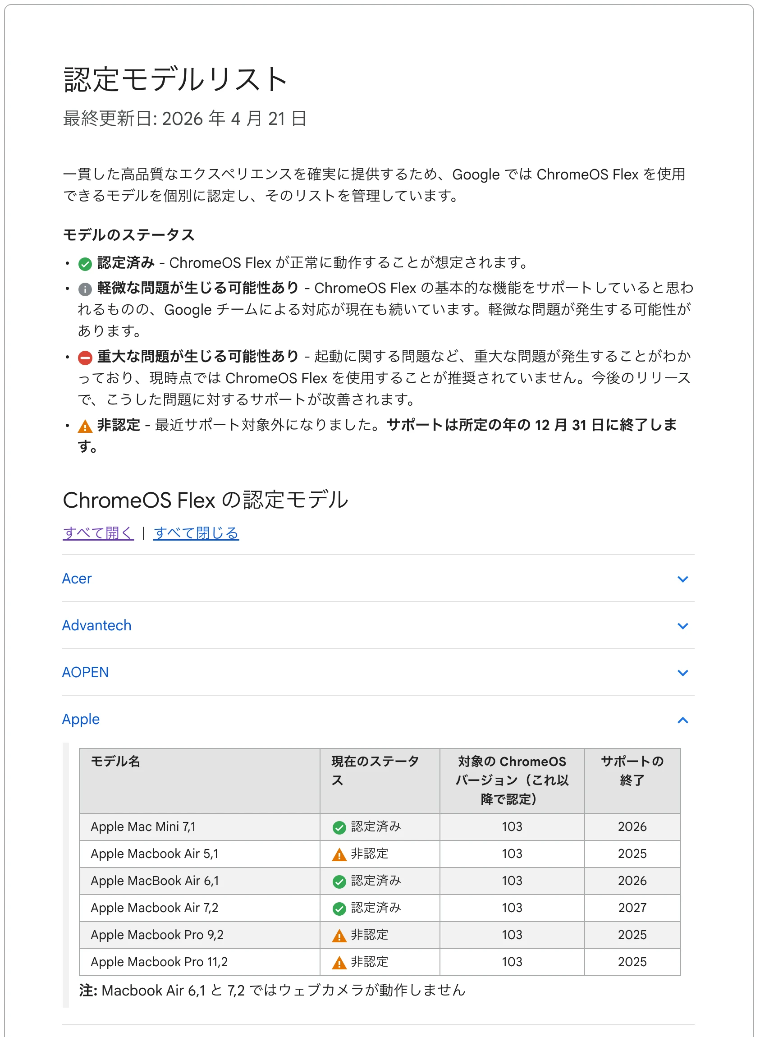Image resolution: width=760 pixels, height=1037 pixels.
Task: Click warning icon in Macbook Air 5,1 row
Action: [339, 855]
